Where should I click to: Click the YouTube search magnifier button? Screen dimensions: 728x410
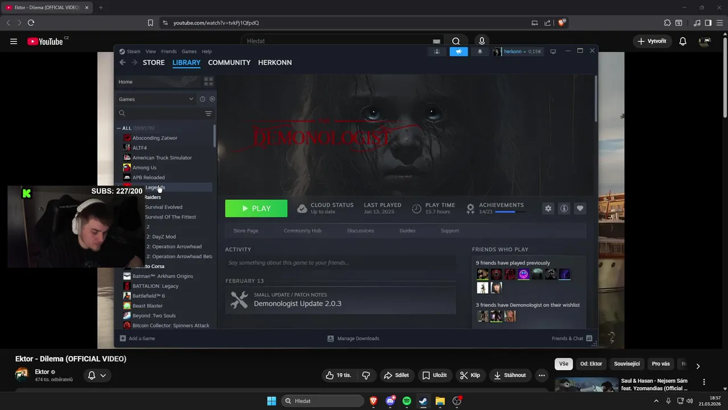tap(456, 41)
